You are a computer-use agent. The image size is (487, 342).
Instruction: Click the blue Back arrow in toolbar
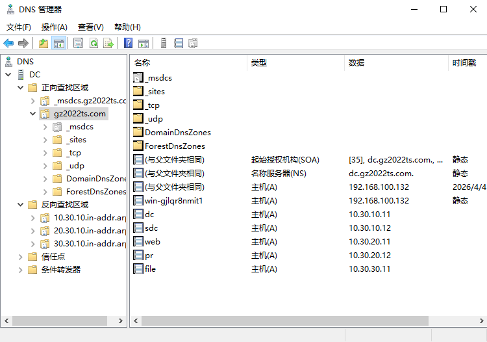click(x=8, y=44)
